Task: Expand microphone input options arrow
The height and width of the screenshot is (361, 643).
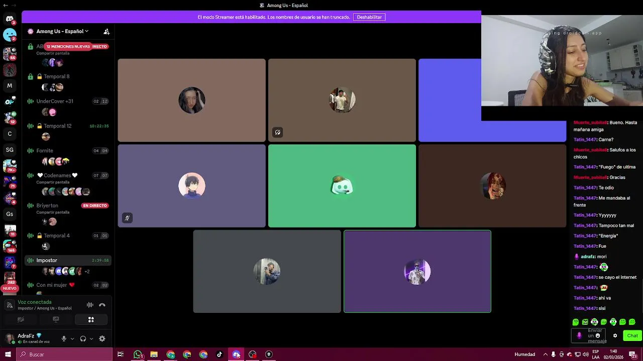Action: pos(72,339)
